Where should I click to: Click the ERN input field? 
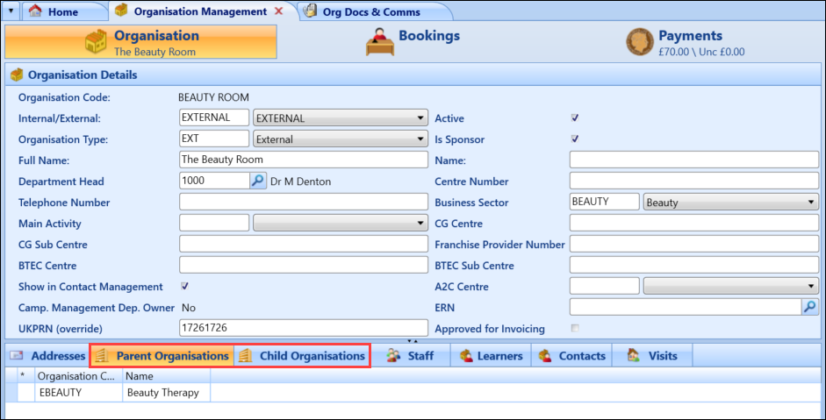coord(686,307)
